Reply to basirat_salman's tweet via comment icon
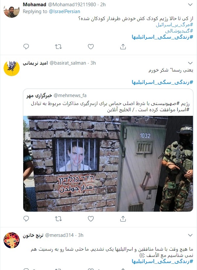The height and width of the screenshot is (270, 197). tap(26, 219)
